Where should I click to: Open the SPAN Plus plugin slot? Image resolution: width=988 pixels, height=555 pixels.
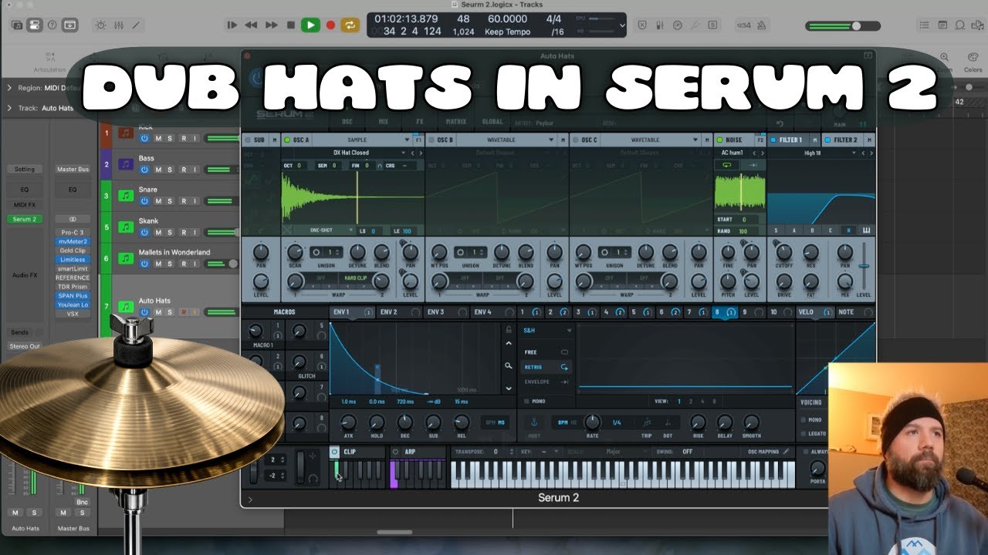tap(73, 296)
